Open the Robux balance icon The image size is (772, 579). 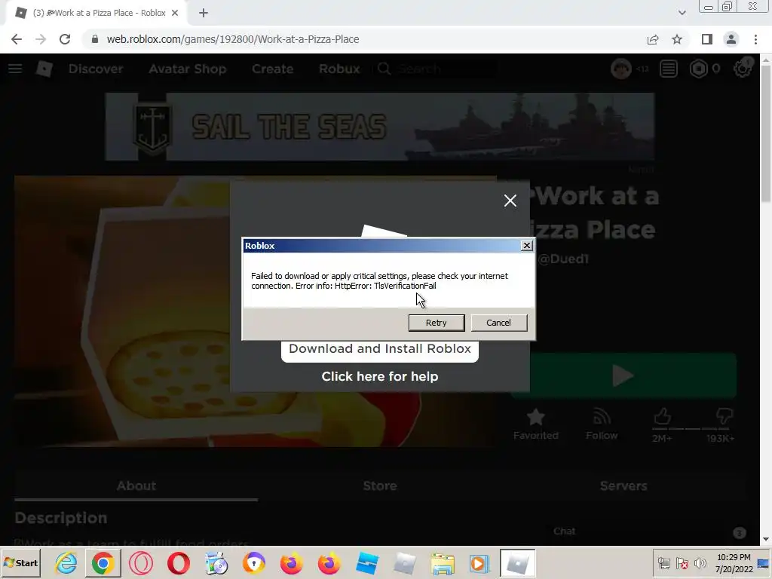pos(699,69)
